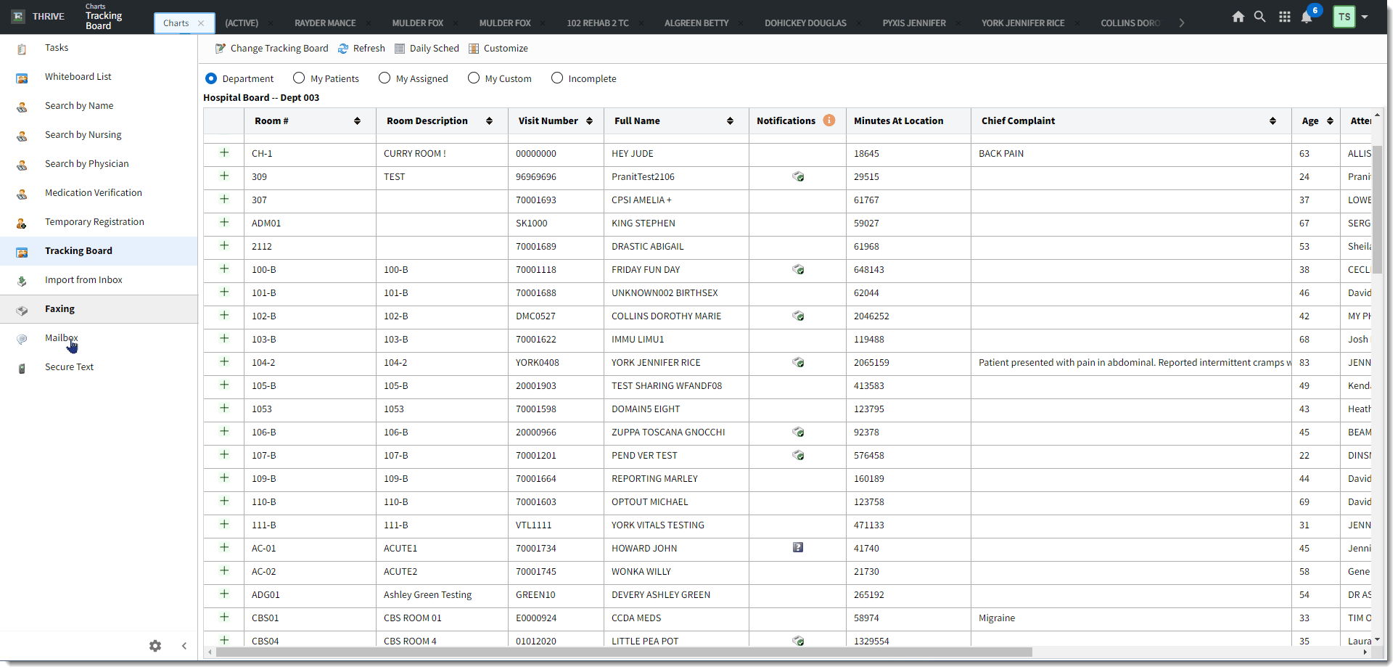
Task: Click the scroll-down arrow of the table
Action: (x=1377, y=639)
